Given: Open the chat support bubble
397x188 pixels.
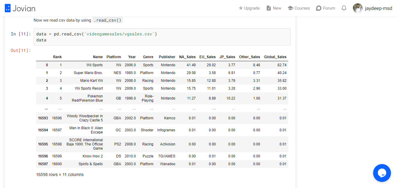Looking at the screenshot, I should tap(382, 173).
